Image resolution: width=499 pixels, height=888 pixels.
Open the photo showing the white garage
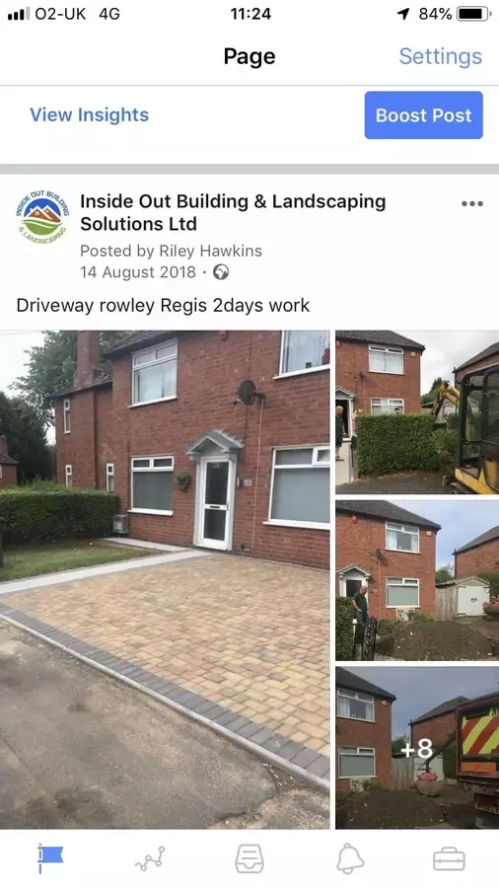(x=417, y=580)
